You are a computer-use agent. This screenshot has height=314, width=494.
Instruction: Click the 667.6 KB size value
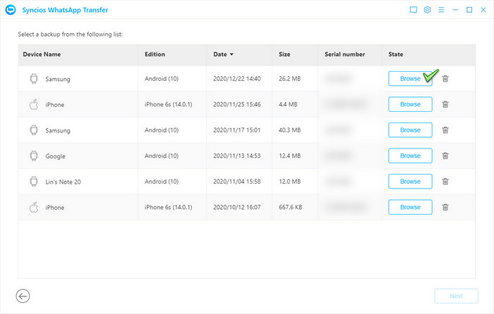pos(290,207)
